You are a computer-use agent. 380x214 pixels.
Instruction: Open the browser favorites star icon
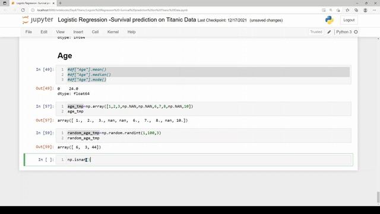pyautogui.click(x=347, y=10)
